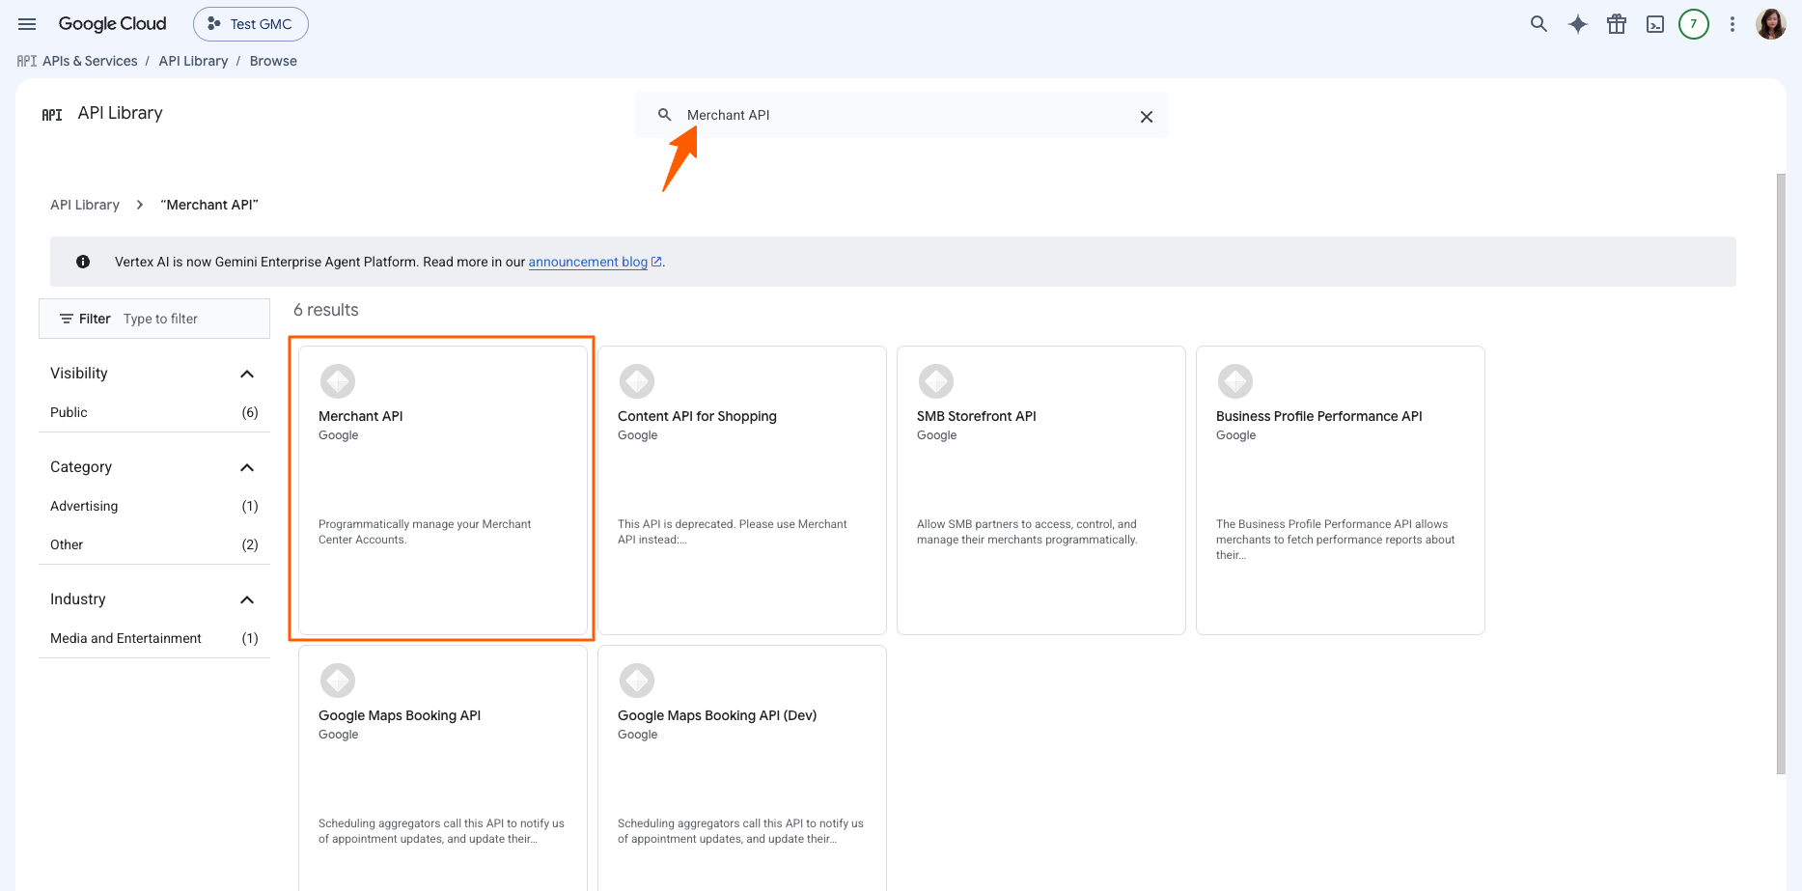This screenshot has height=891, width=1802.
Task: Click the 6 results count text
Action: tap(326, 310)
